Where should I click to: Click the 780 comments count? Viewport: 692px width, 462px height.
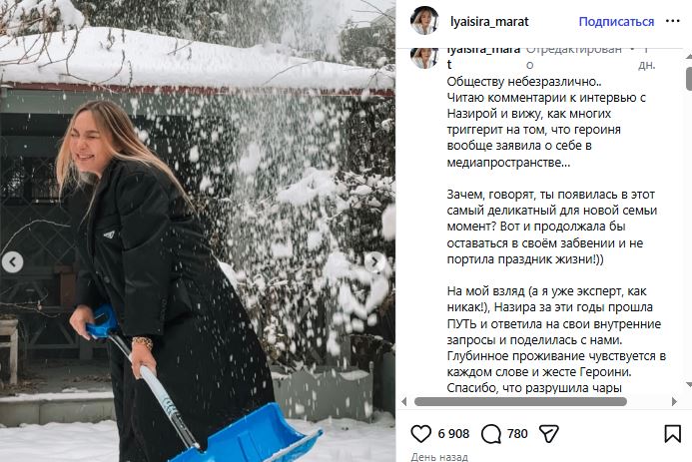(x=517, y=434)
